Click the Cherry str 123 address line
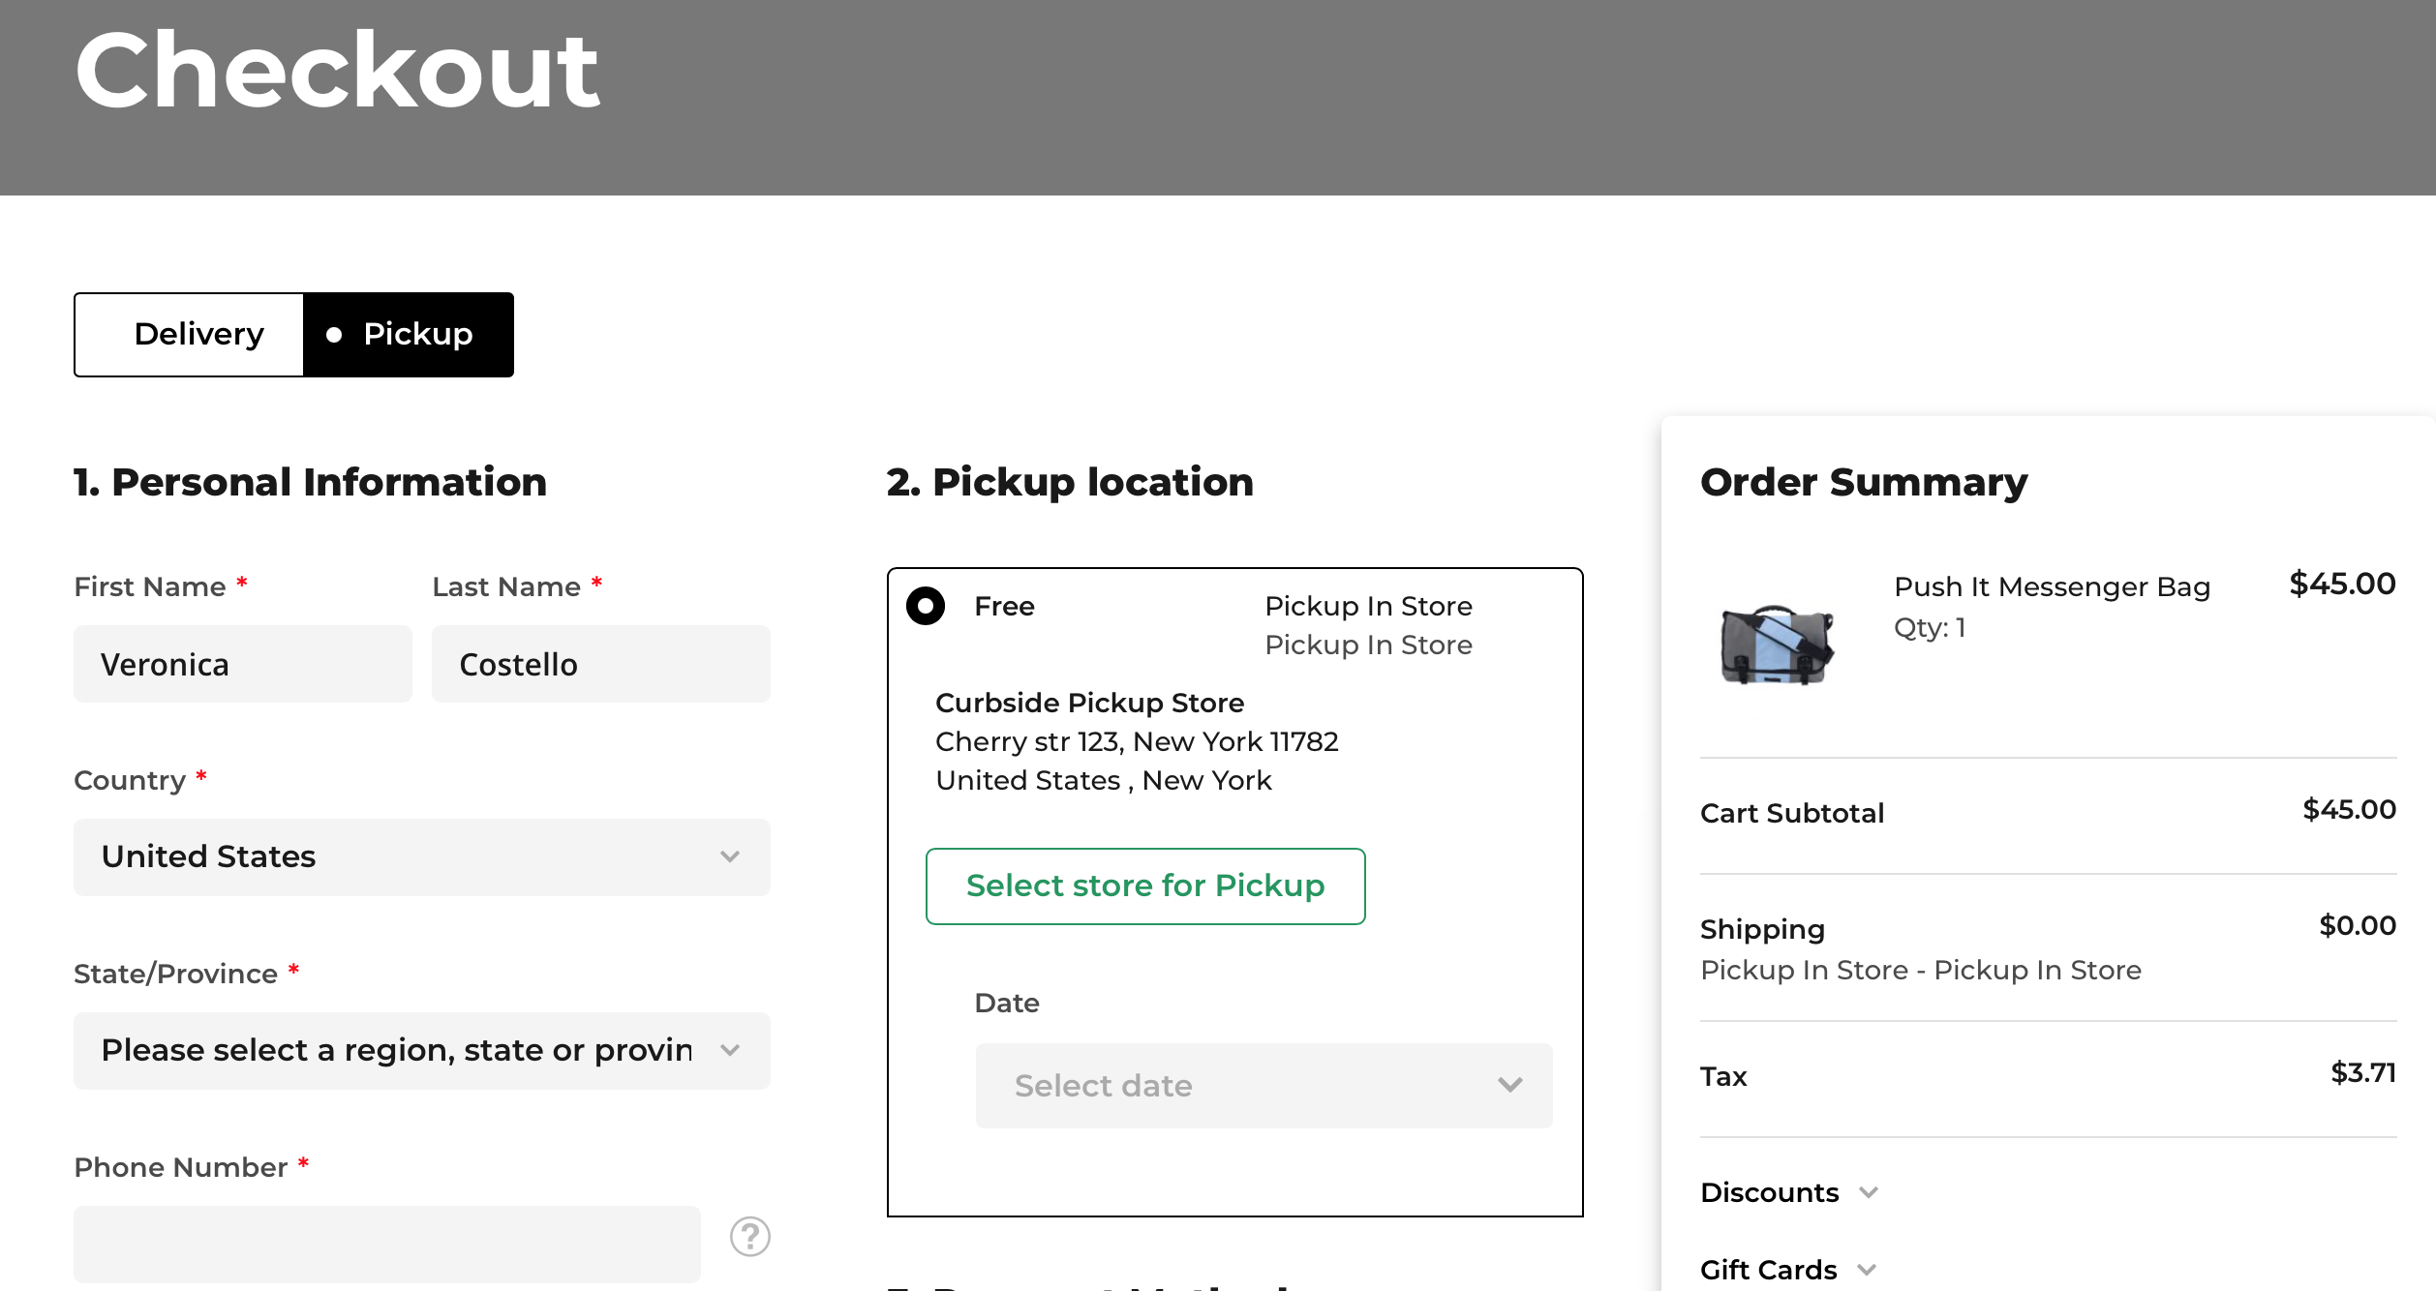The width and height of the screenshot is (2436, 1291). (x=1137, y=741)
